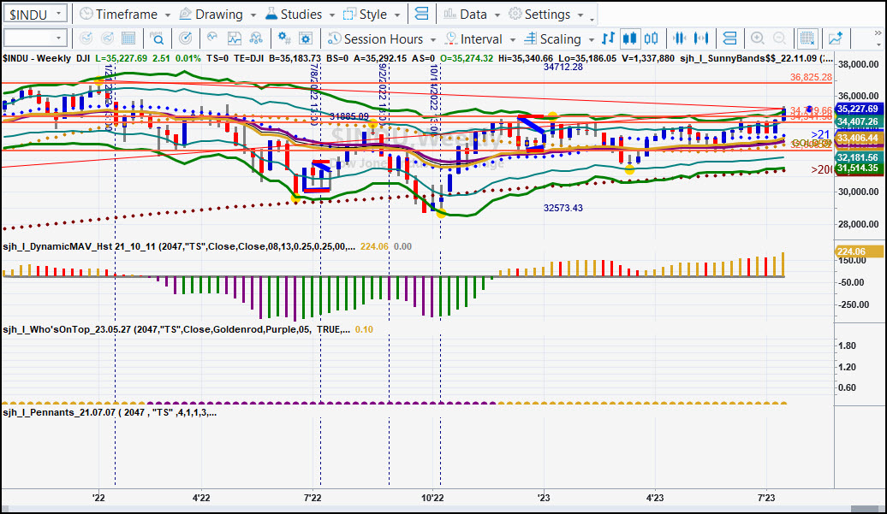Open the Style menu
This screenshot has width=887, height=514.
click(x=372, y=15)
